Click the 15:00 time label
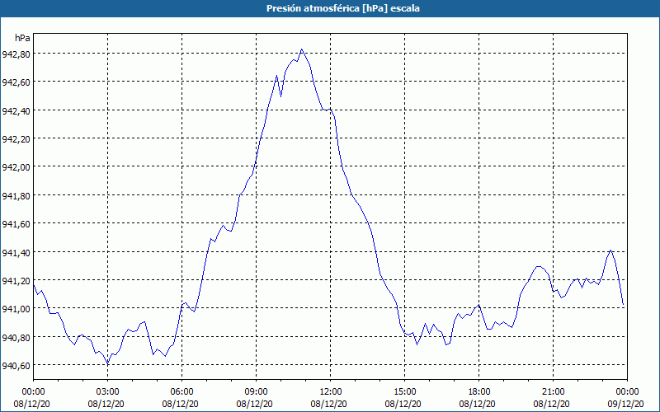The height and width of the screenshot is (412, 660). pyautogui.click(x=404, y=392)
